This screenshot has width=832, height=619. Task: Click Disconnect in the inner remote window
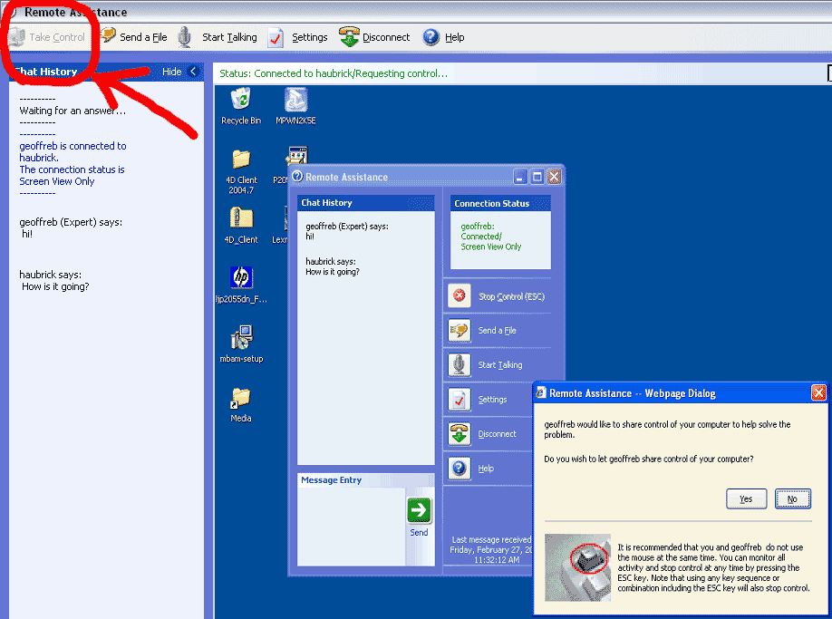[x=497, y=434]
